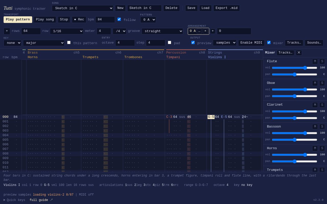The width and height of the screenshot is (327, 204).
Task: Start recording with the Rec button
Action: tap(79, 20)
